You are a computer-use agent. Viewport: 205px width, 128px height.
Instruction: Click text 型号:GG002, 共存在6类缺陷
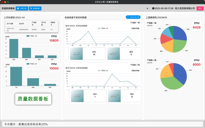click(76, 68)
